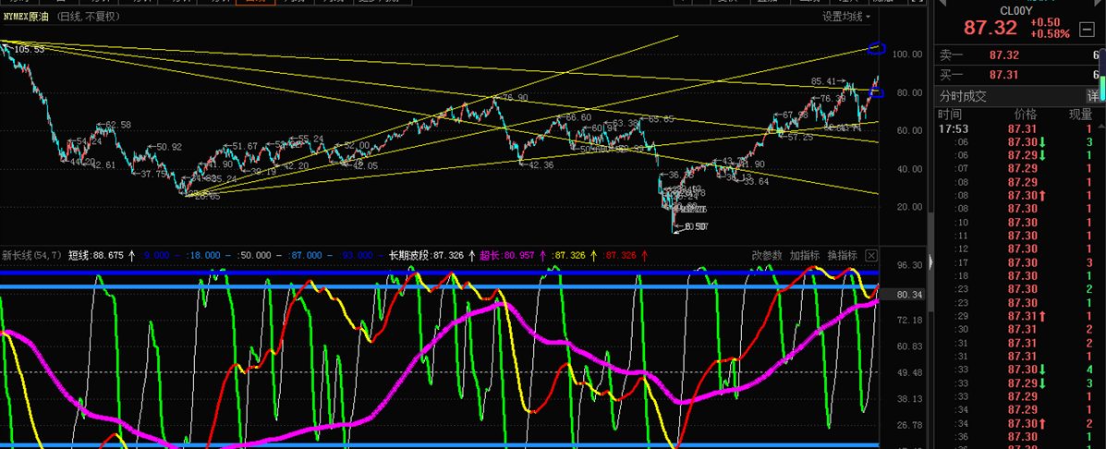Screen dimensions: 1106x449
Task: Click 改参数 to modify indicator parameters
Action: pyautogui.click(x=767, y=255)
